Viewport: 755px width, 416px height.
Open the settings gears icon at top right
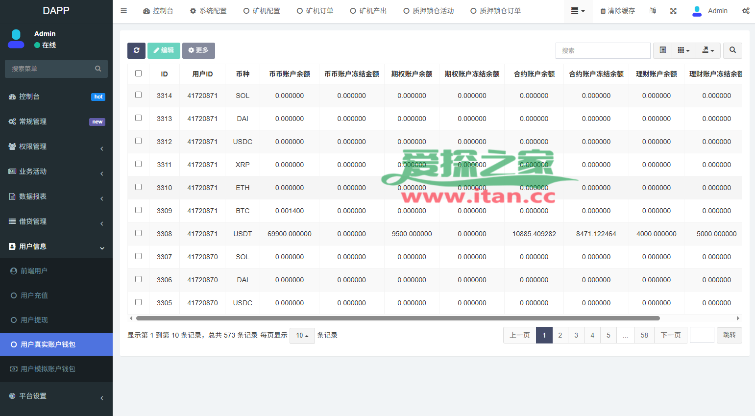pyautogui.click(x=745, y=11)
